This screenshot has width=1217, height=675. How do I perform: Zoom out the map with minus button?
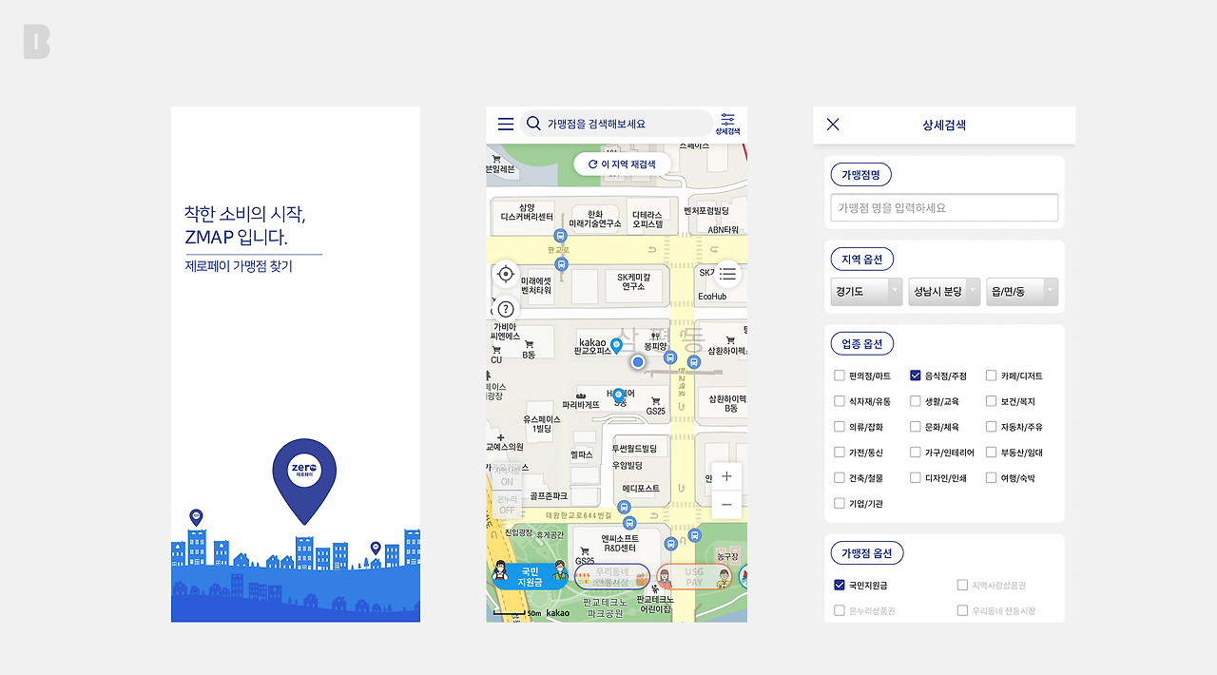726,505
